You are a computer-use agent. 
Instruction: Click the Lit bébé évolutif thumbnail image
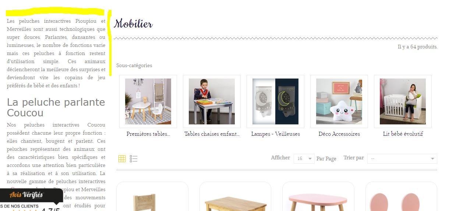point(403,101)
